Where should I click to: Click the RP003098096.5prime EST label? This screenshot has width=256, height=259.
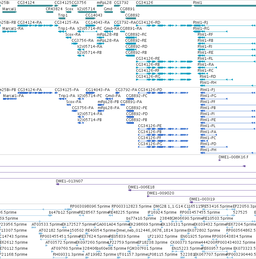[90, 206]
